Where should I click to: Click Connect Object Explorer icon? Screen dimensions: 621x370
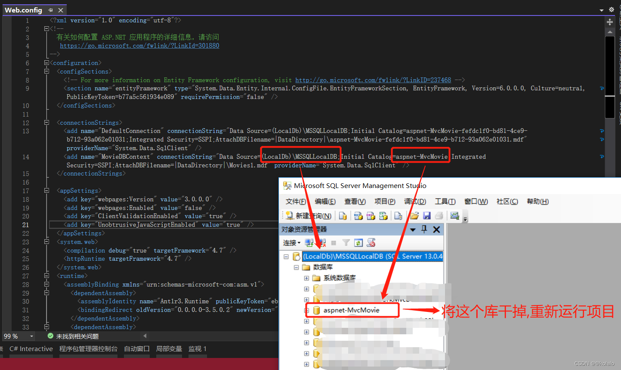tap(309, 243)
